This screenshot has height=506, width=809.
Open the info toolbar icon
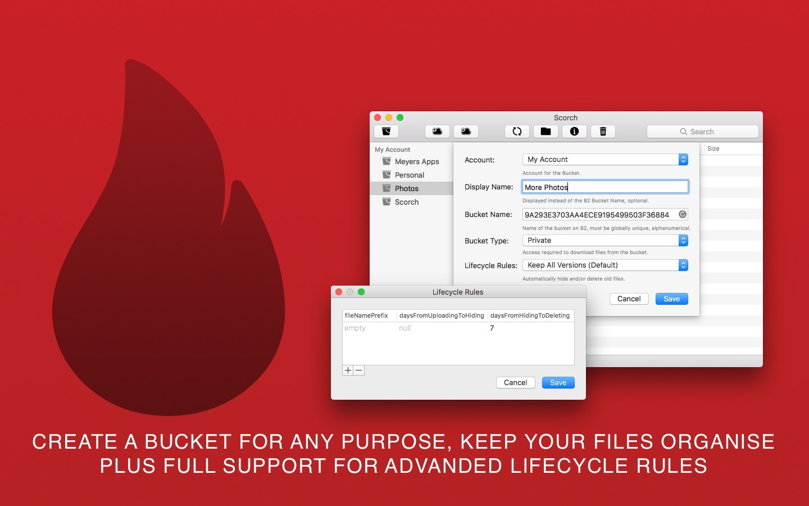point(574,132)
